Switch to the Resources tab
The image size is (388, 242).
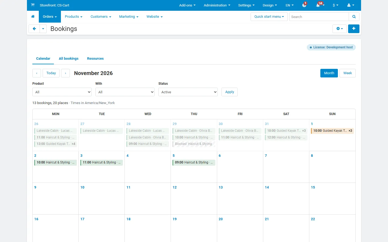tap(95, 59)
